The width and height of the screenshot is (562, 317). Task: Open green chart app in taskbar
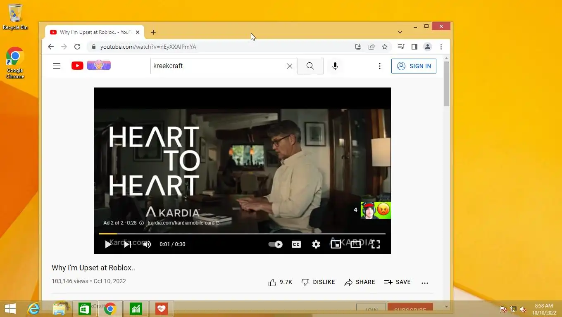click(x=136, y=308)
